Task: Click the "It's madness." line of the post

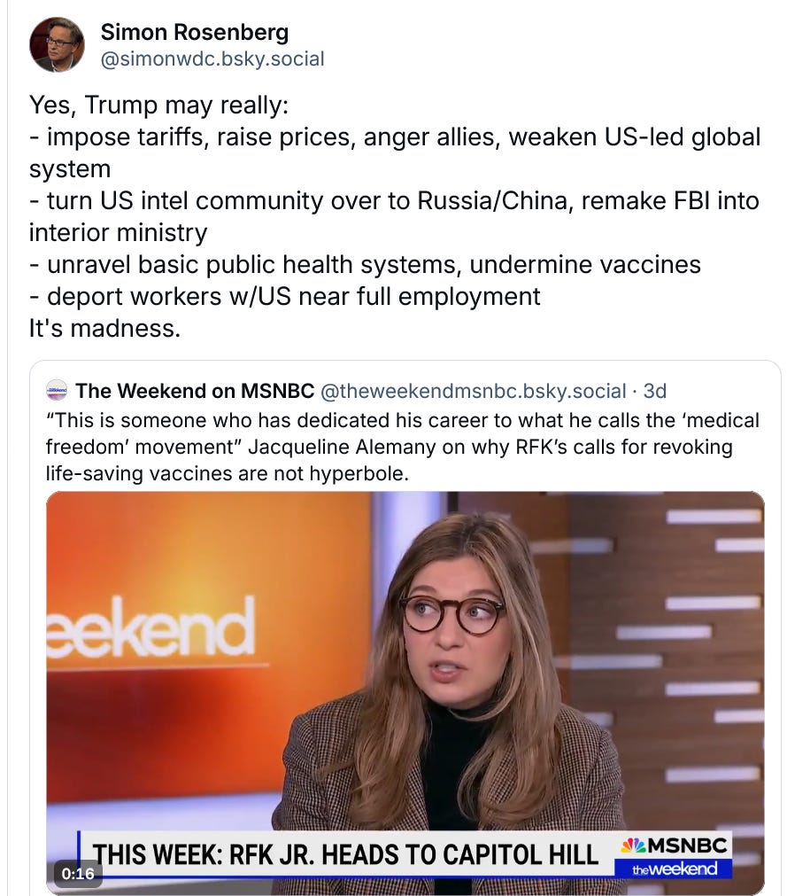Action: pos(105,328)
